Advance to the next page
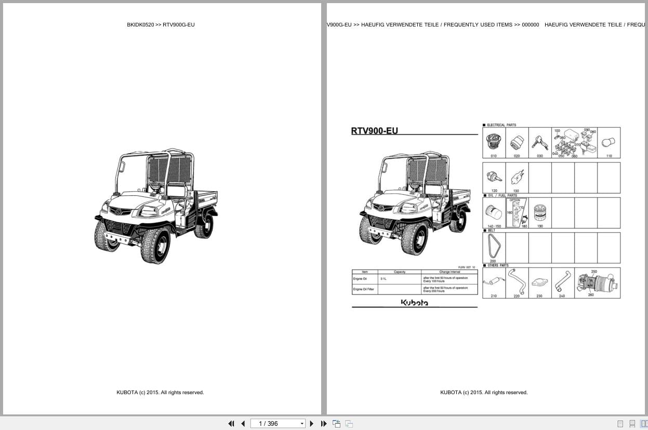This screenshot has width=648, height=430. click(311, 424)
